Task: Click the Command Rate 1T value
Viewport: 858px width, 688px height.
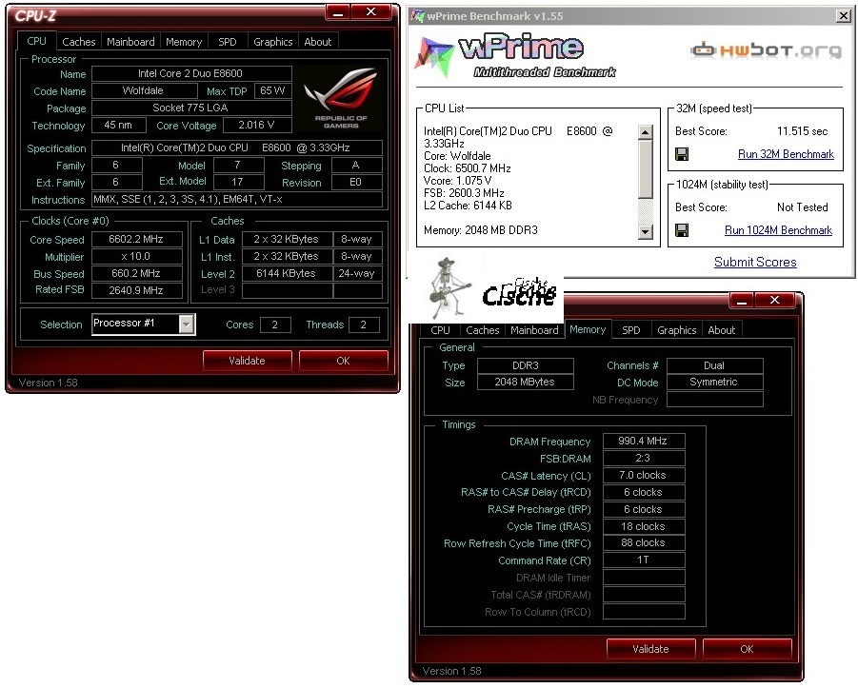Action: click(644, 560)
